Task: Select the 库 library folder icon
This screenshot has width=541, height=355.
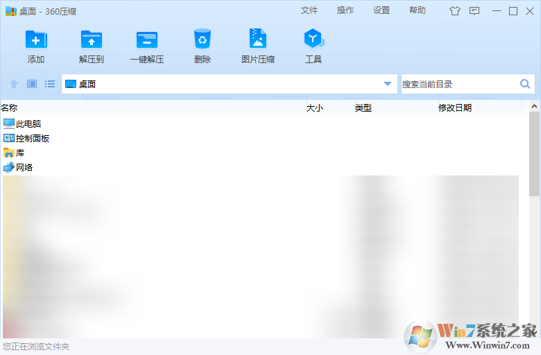Action: (9, 153)
